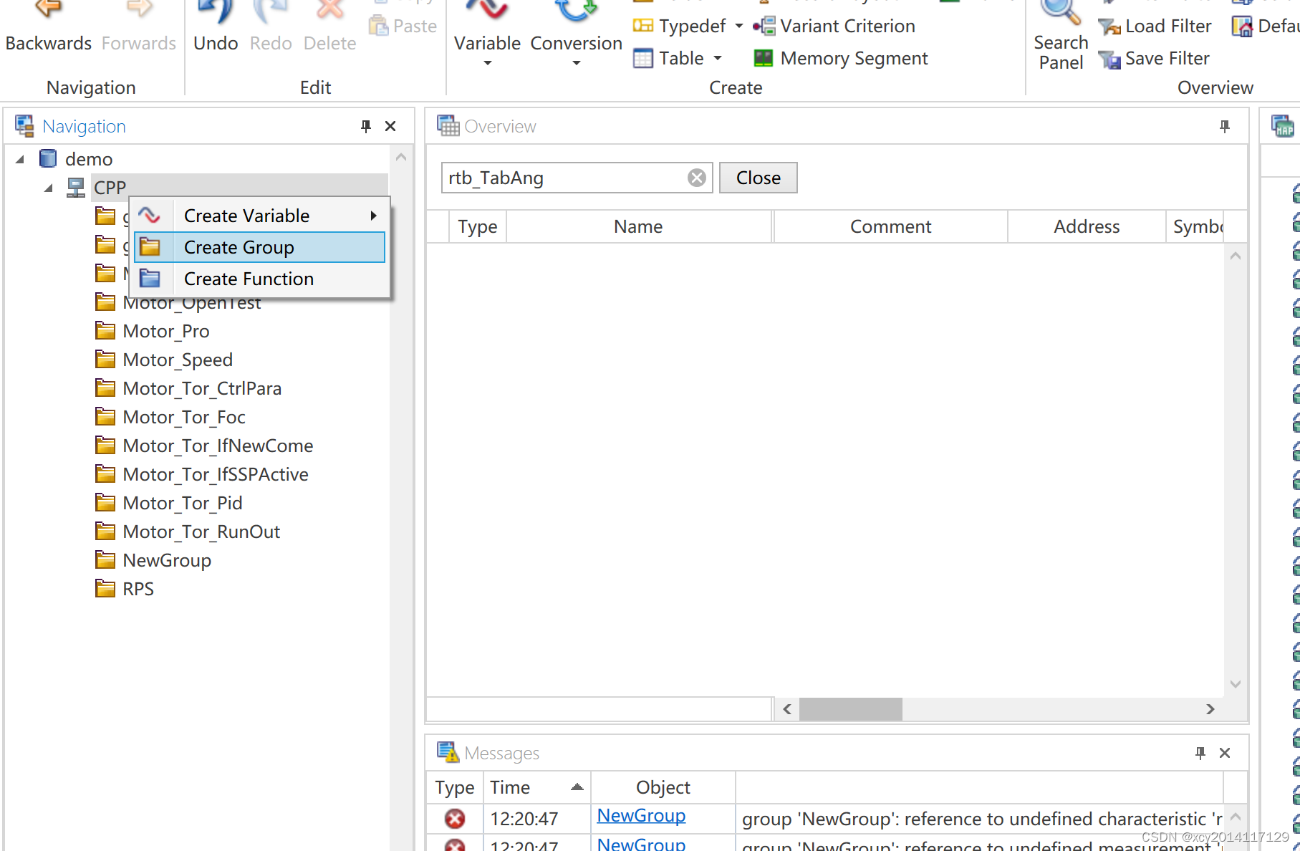This screenshot has width=1300, height=851.
Task: Select the Motor_Tor_RunOut group
Action: (201, 532)
